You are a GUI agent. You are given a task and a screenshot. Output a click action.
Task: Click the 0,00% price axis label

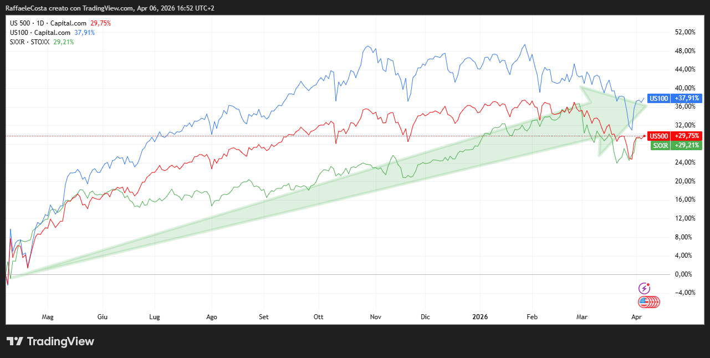point(685,274)
